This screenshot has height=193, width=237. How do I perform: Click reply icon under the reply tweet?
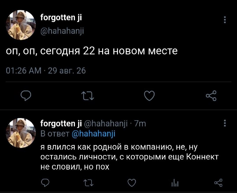pyautogui.click(x=45, y=183)
